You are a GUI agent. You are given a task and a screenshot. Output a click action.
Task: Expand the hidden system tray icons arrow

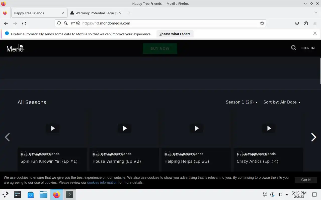tap(287, 194)
